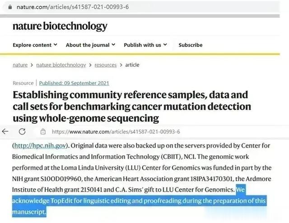Expand the Explore content dropdown
The height and width of the screenshot is (223, 289).
(x=35, y=45)
